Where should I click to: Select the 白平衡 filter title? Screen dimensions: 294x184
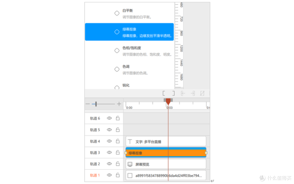[128, 11]
